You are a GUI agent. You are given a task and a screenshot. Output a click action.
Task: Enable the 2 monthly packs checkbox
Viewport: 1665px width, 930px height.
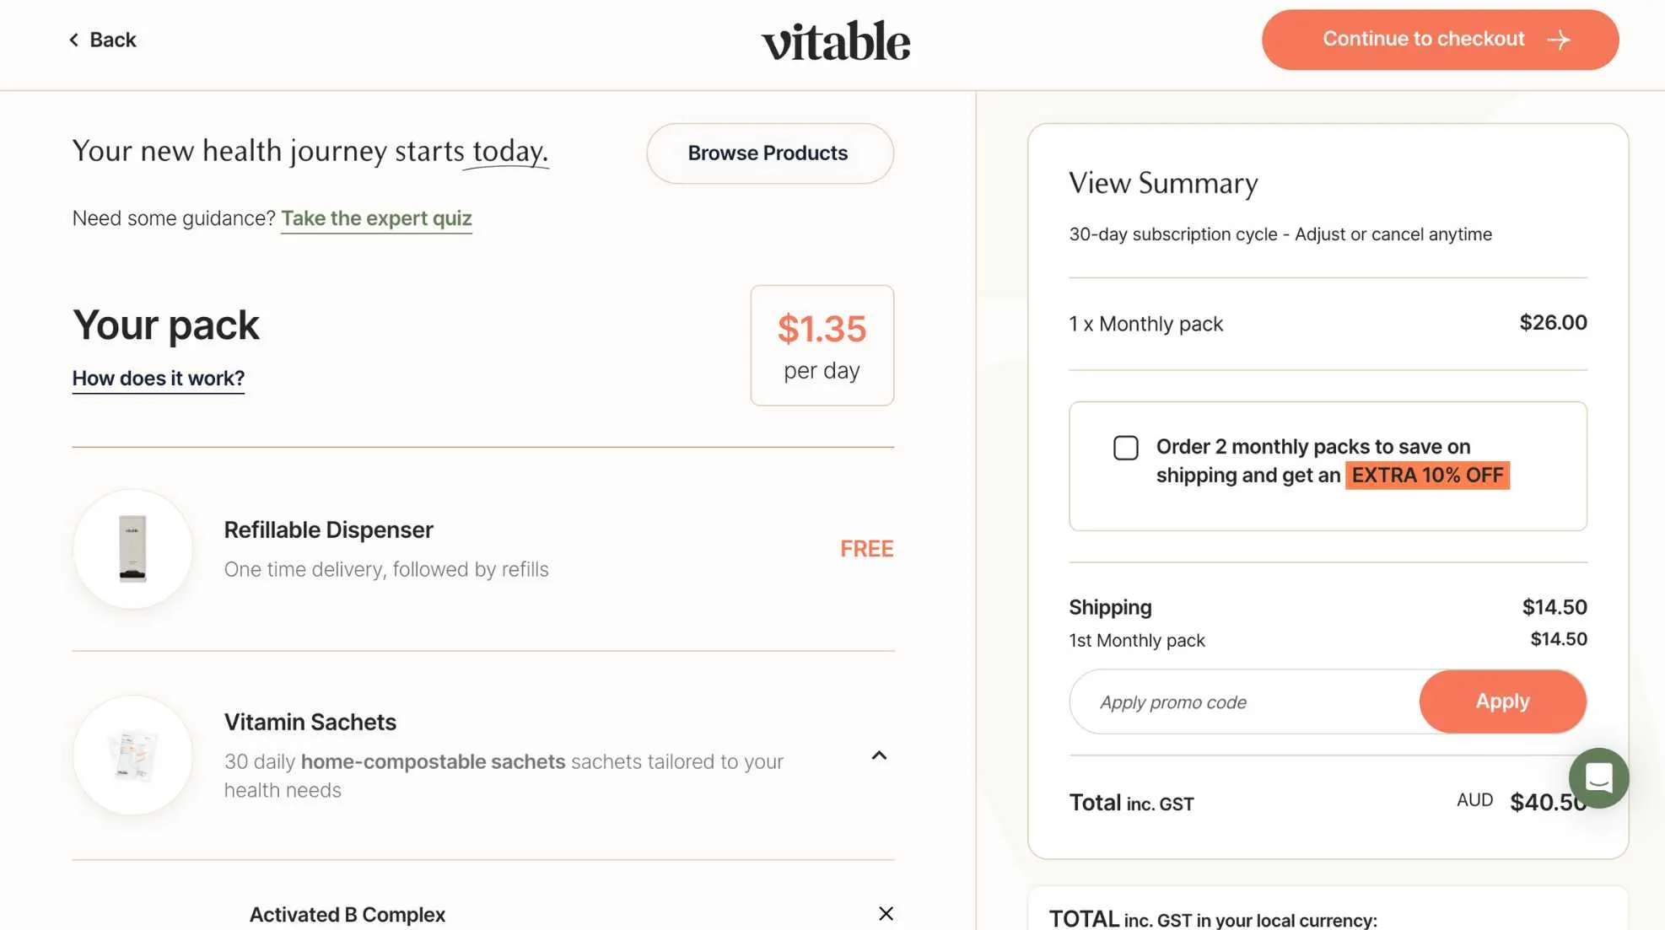tap(1125, 448)
